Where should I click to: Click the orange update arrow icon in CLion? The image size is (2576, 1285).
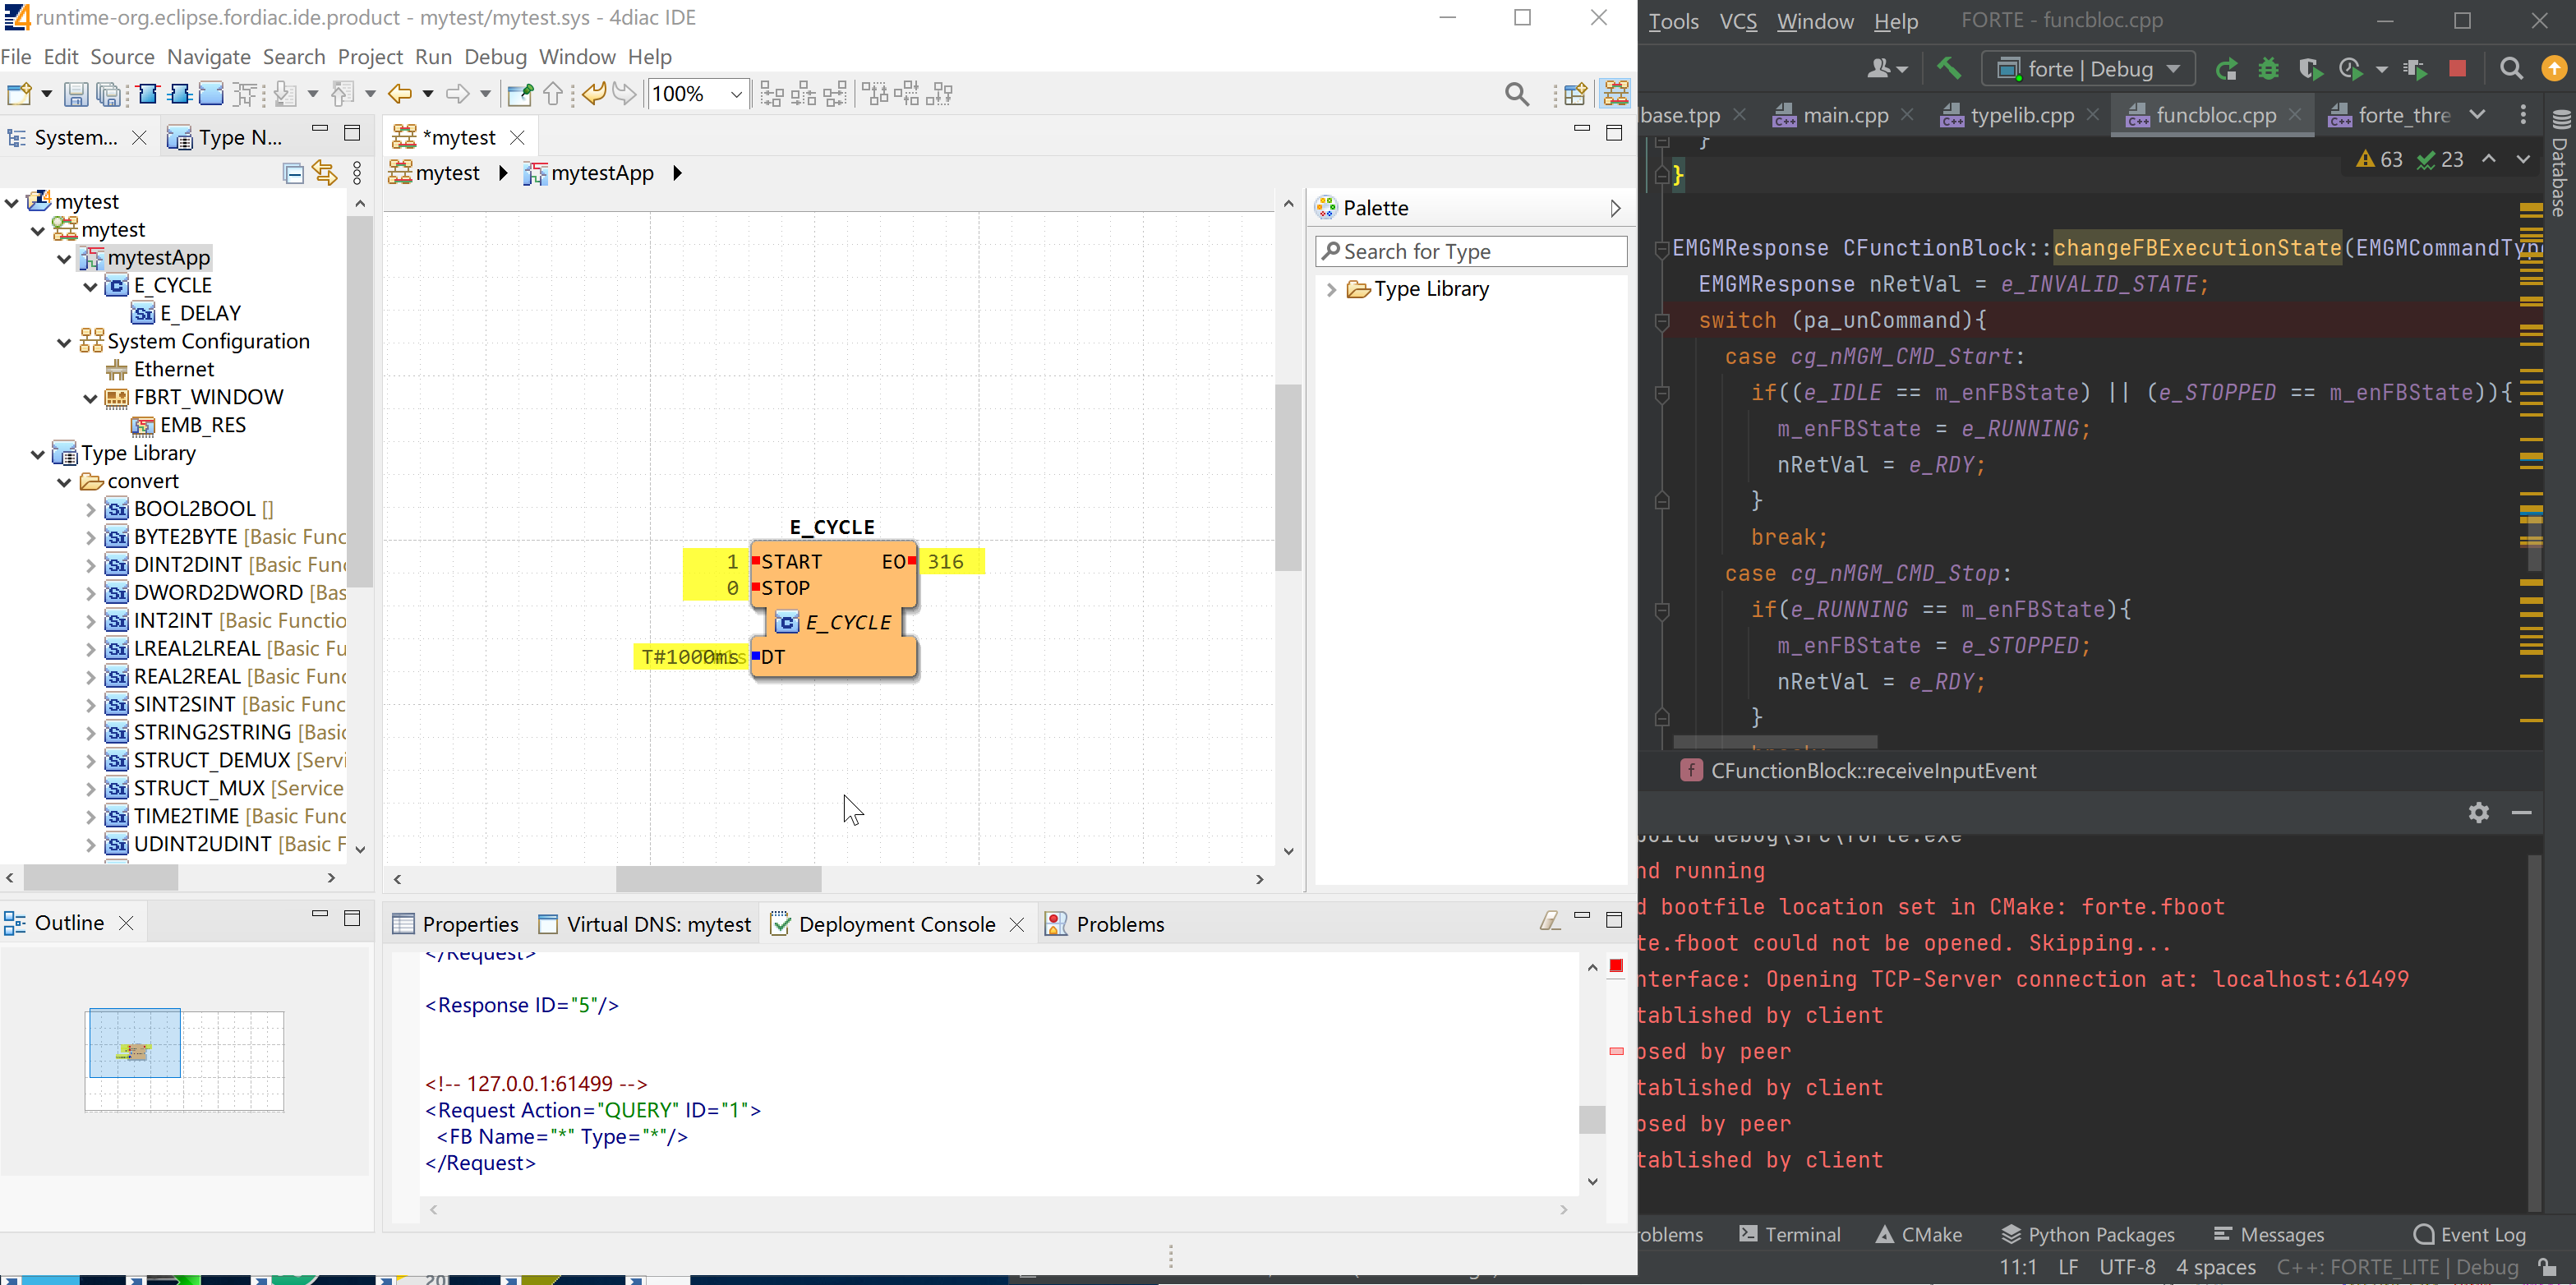pyautogui.click(x=2554, y=69)
